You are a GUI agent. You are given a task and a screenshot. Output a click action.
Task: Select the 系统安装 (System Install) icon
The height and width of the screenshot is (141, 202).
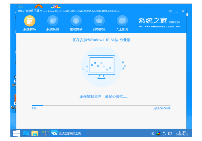click(30, 21)
